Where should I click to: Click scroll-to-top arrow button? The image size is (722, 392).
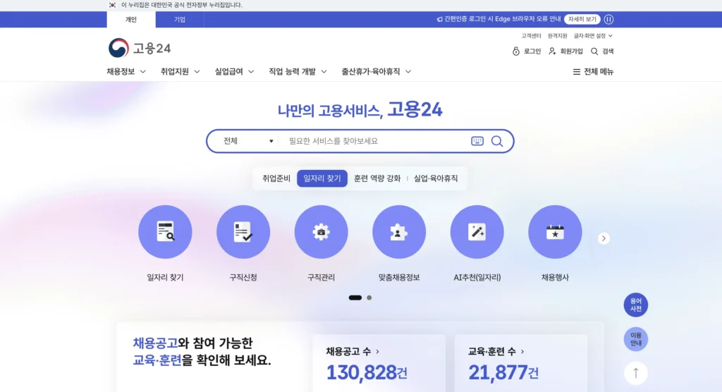[636, 373]
